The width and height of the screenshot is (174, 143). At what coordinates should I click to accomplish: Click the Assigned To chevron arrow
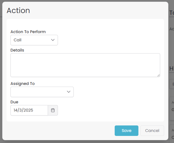tap(69, 92)
